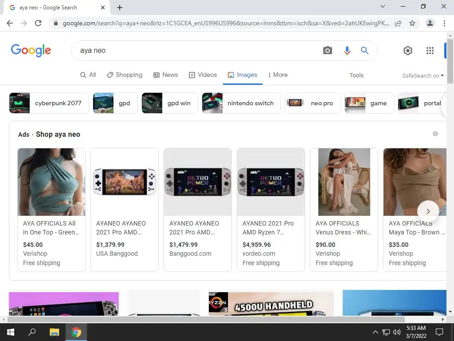Open Google settings gear icon

tap(408, 51)
